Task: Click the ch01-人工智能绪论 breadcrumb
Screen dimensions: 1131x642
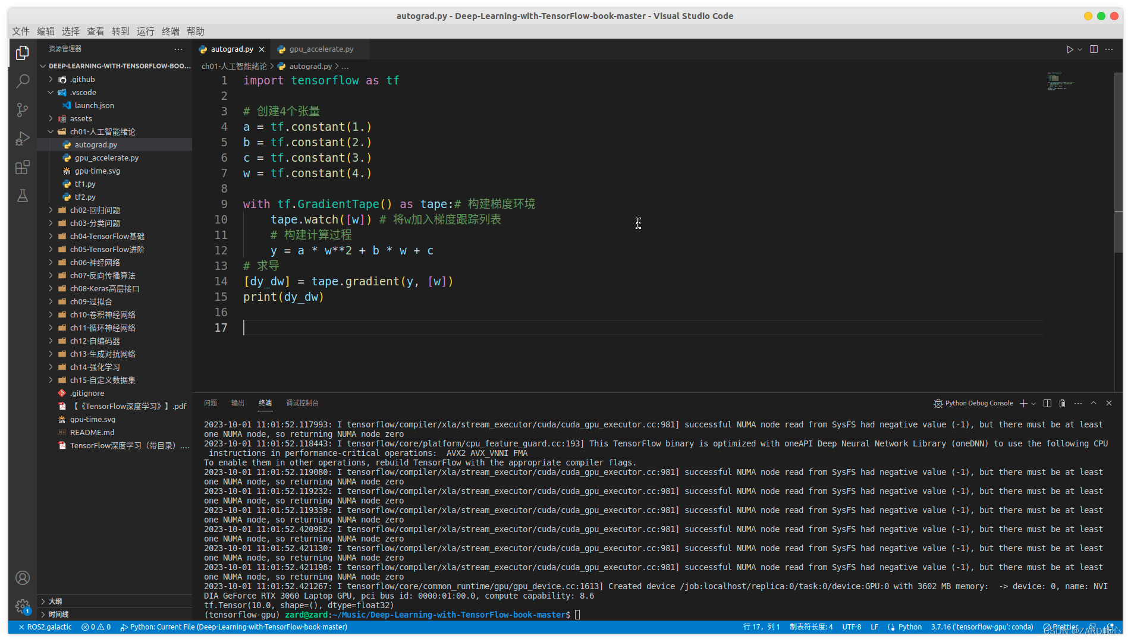Action: pos(234,67)
